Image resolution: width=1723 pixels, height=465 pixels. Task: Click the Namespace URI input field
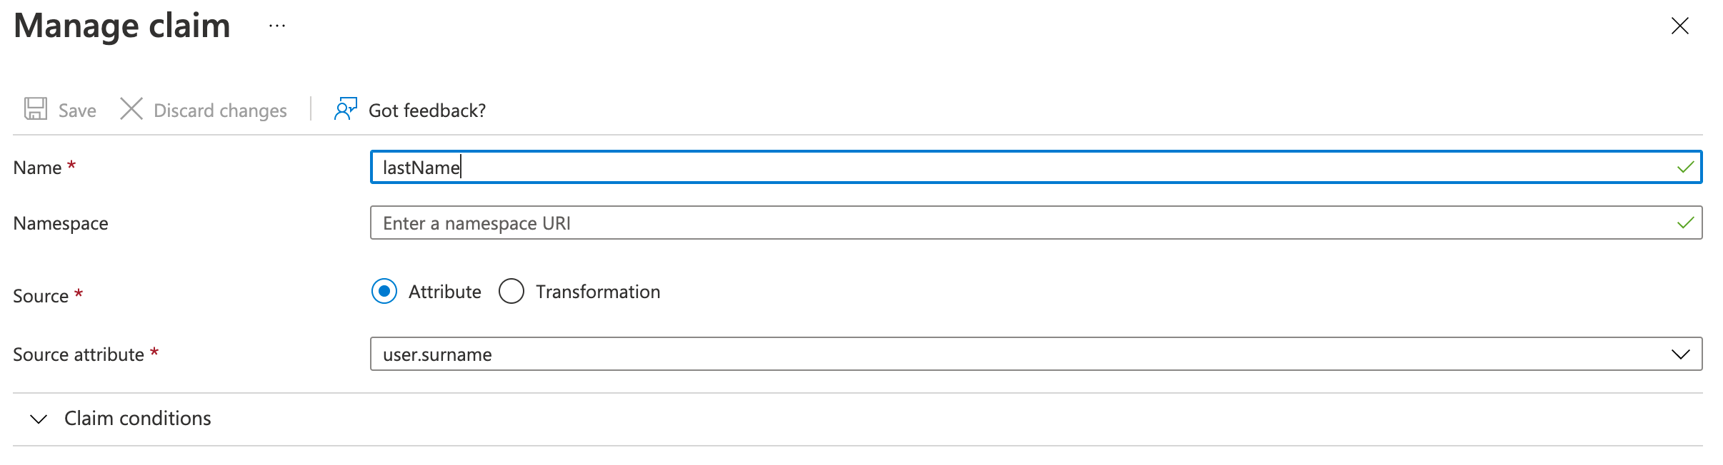coord(1000,223)
